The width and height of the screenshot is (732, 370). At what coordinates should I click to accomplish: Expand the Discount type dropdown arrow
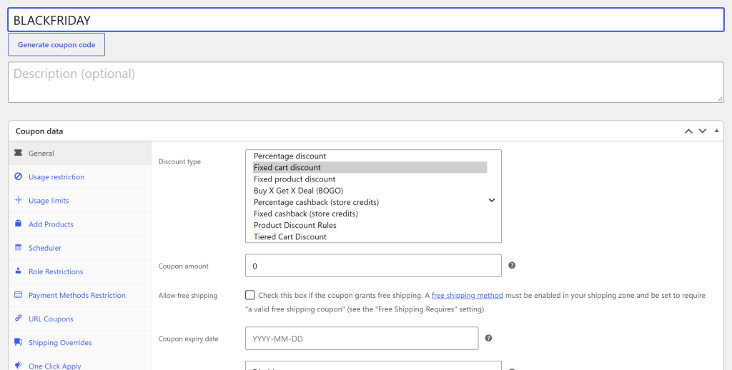pos(492,200)
